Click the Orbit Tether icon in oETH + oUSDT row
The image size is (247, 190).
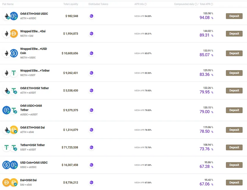tap(14, 91)
